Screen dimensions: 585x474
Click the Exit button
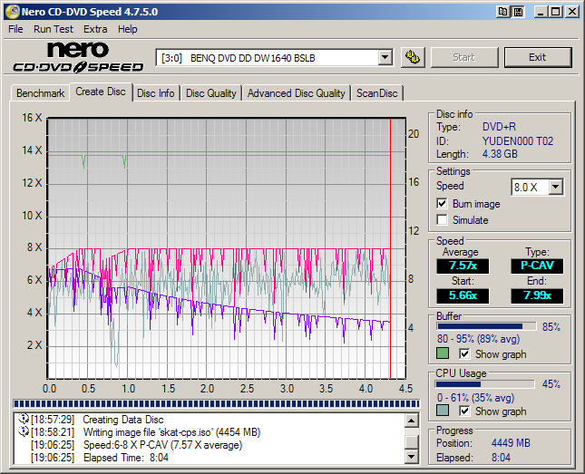(x=538, y=57)
